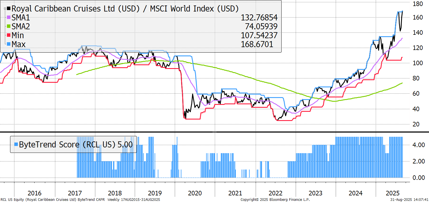Click the 2024 year label on time axis

click(x=356, y=193)
